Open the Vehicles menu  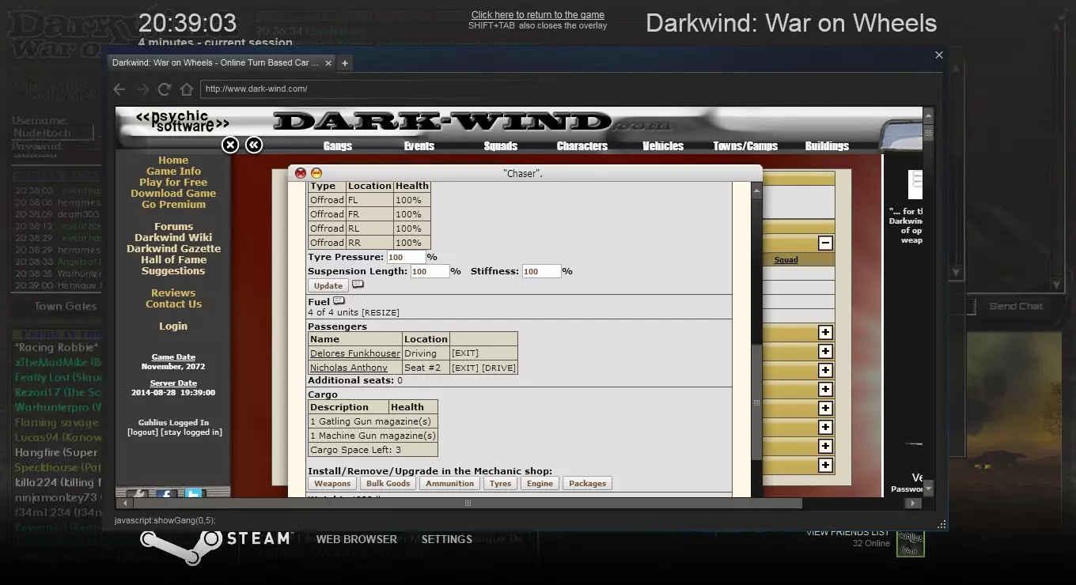(663, 146)
